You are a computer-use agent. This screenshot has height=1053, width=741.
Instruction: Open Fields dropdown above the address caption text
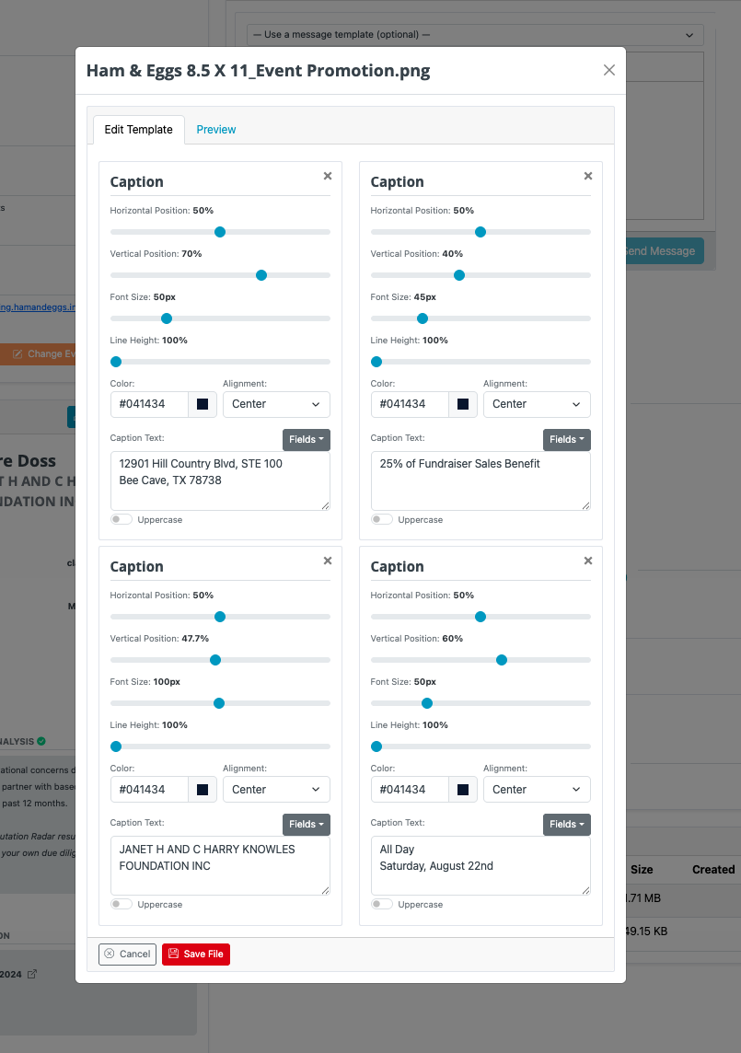306,439
